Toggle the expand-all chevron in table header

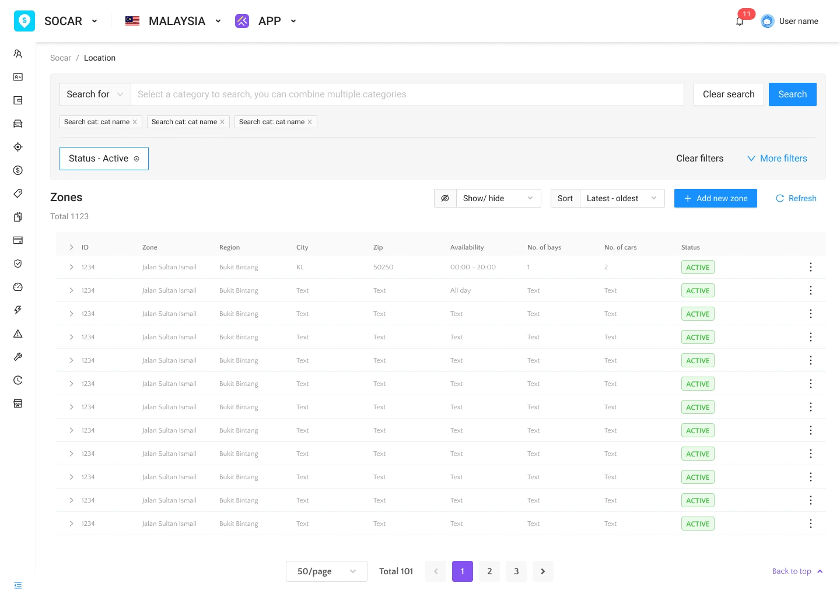pyautogui.click(x=71, y=247)
